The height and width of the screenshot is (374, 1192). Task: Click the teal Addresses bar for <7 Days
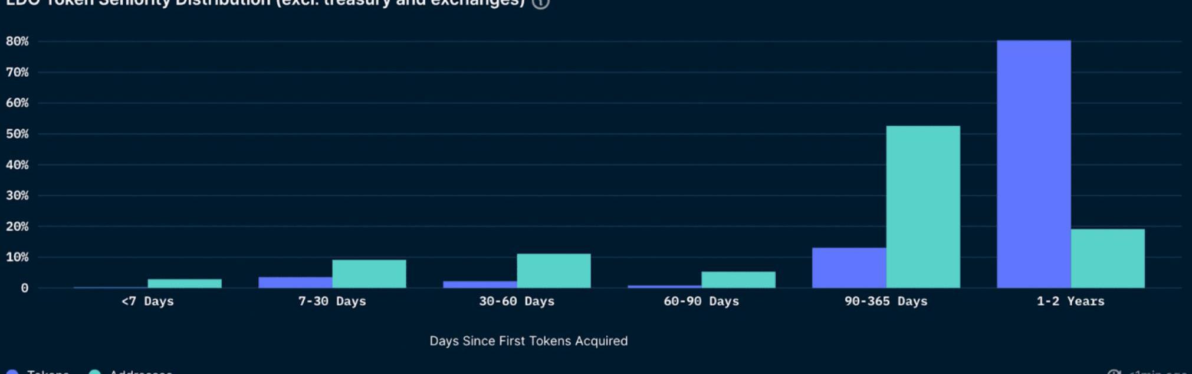[x=184, y=283]
